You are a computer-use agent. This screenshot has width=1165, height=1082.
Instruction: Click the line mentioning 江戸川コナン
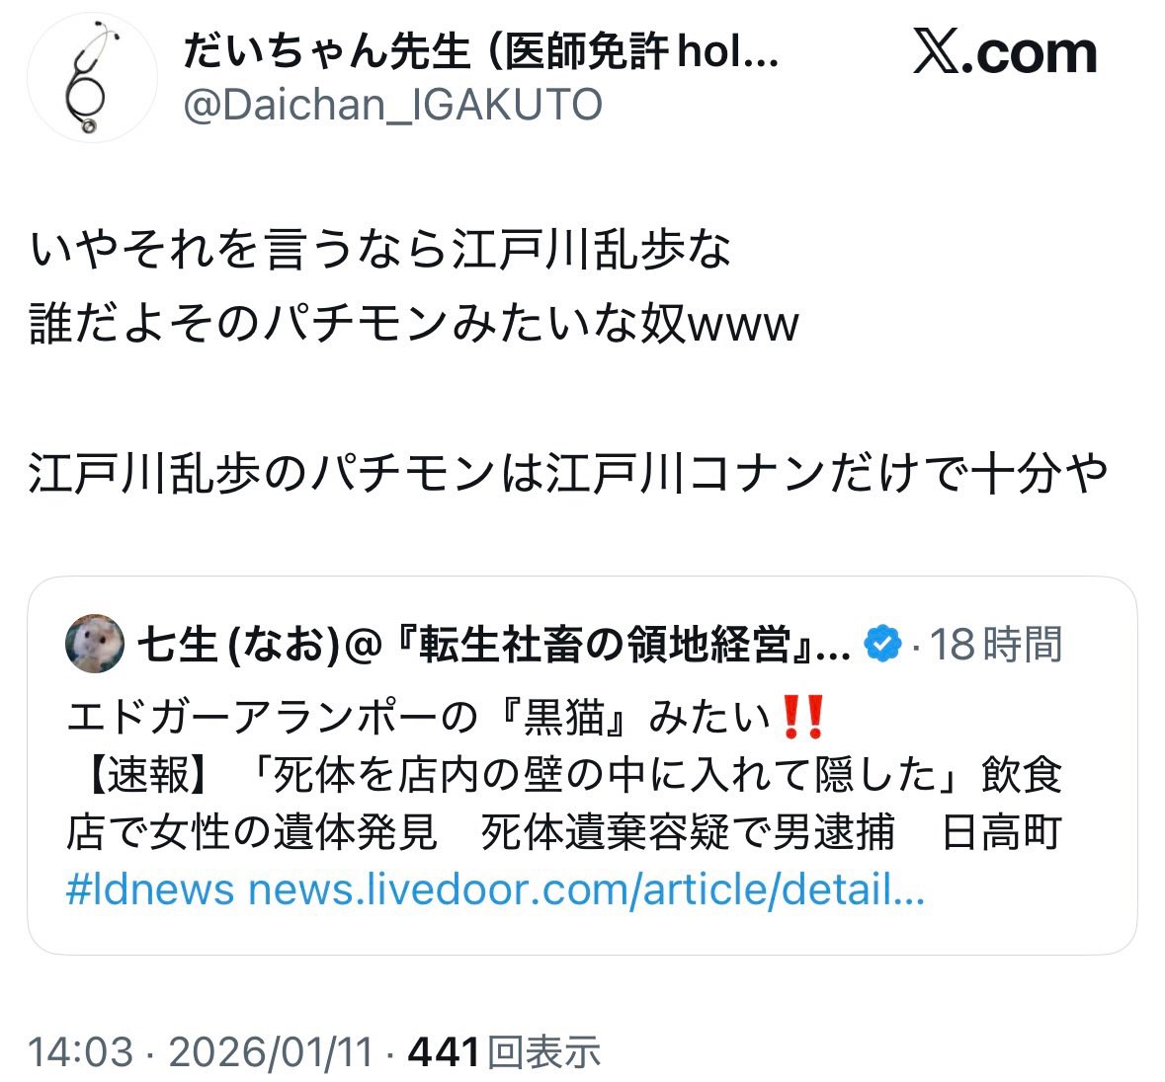[x=568, y=474]
